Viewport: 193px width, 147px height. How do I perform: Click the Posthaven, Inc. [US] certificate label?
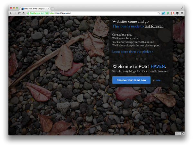click(39, 13)
